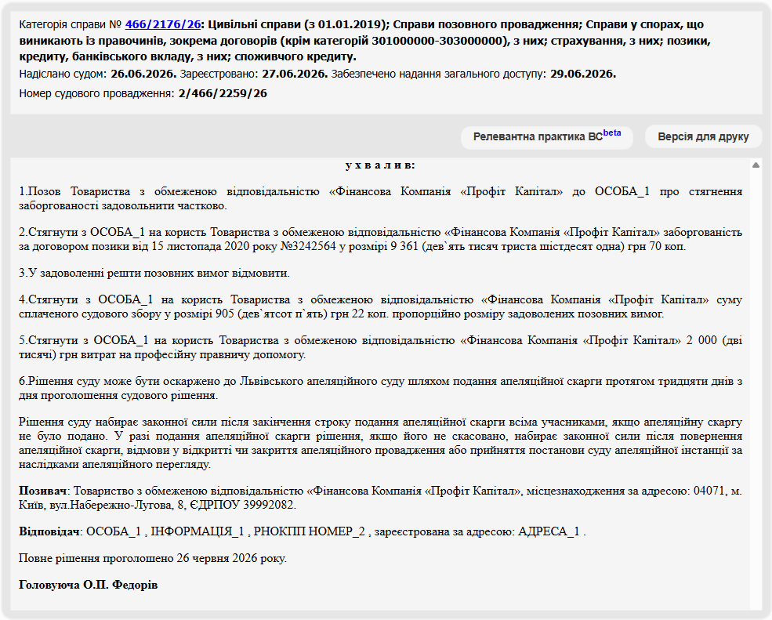Click paragraph 3 'У задоволенні решти позовних вимог відмовити'
772x620 pixels.
click(x=154, y=273)
